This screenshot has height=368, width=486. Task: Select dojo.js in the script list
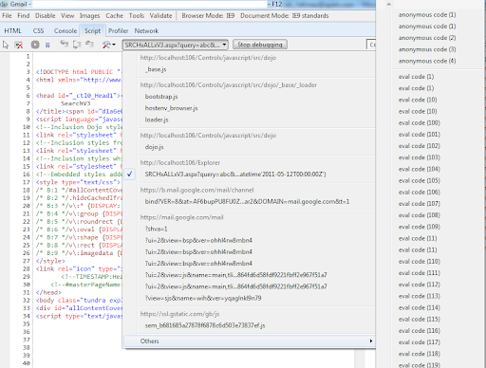[x=154, y=147]
